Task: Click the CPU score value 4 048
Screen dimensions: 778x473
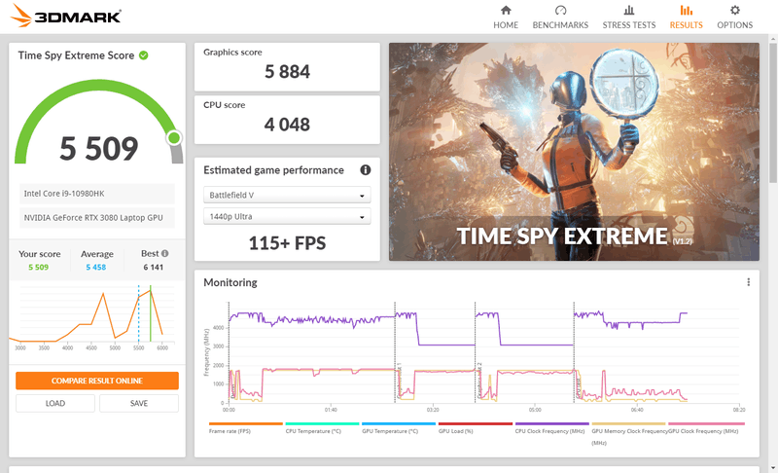Action: coord(287,125)
